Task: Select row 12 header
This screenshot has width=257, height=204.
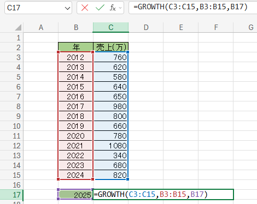Action: pyautogui.click(x=11, y=146)
